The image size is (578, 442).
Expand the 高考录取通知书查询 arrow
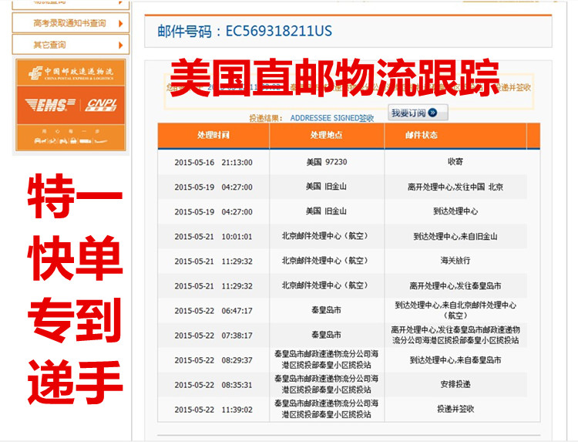[x=120, y=23]
